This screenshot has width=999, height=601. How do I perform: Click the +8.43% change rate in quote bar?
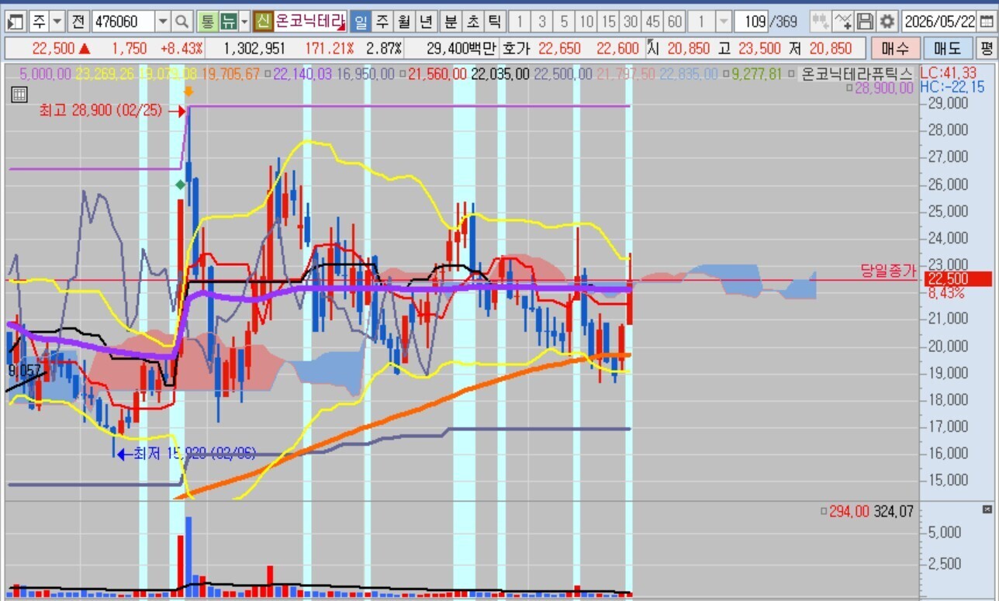(x=181, y=48)
